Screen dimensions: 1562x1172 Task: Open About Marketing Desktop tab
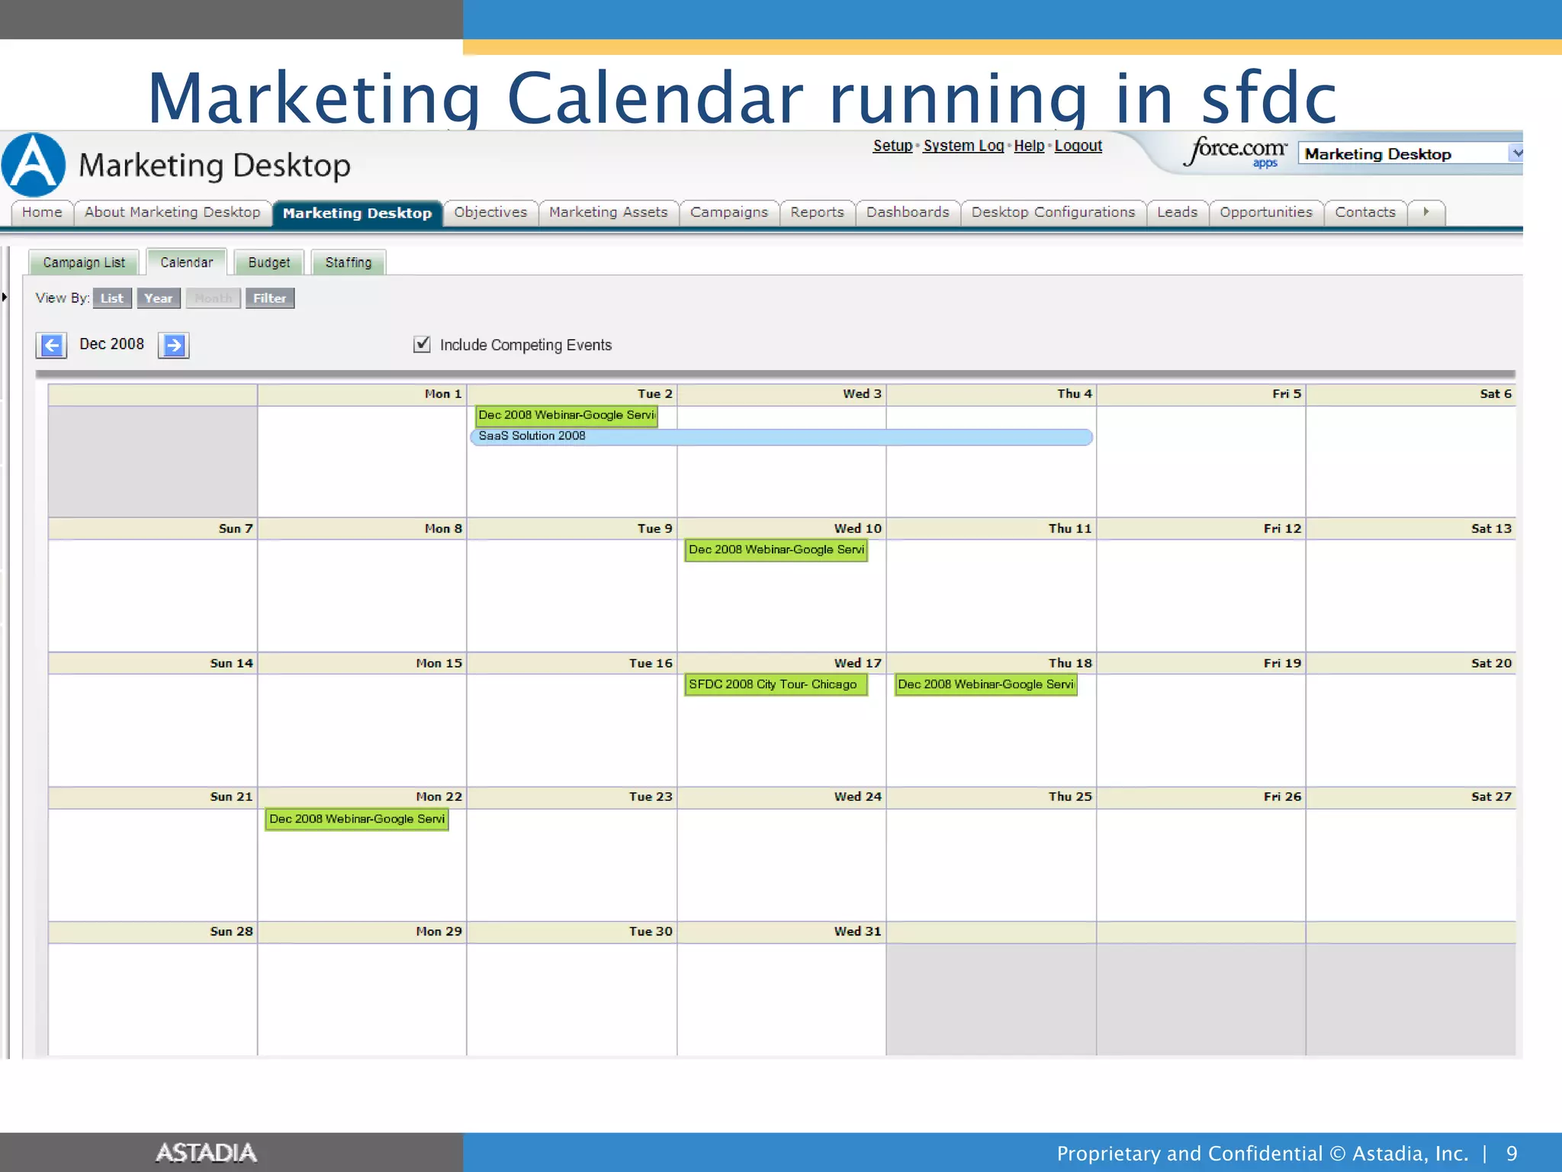coord(172,212)
